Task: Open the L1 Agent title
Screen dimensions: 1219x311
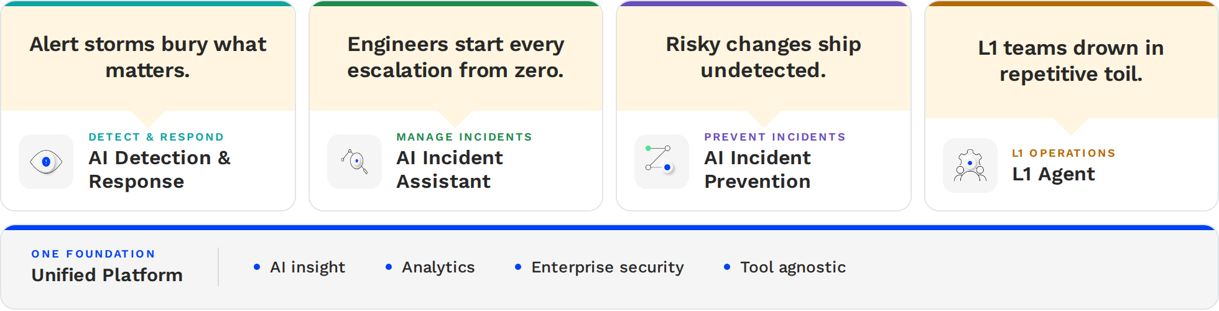Action: click(1054, 174)
